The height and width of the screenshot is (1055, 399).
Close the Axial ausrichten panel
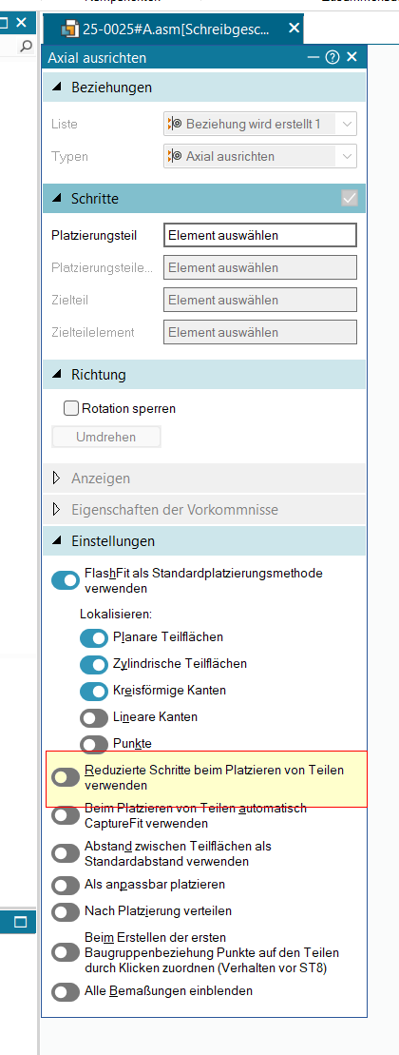352,57
